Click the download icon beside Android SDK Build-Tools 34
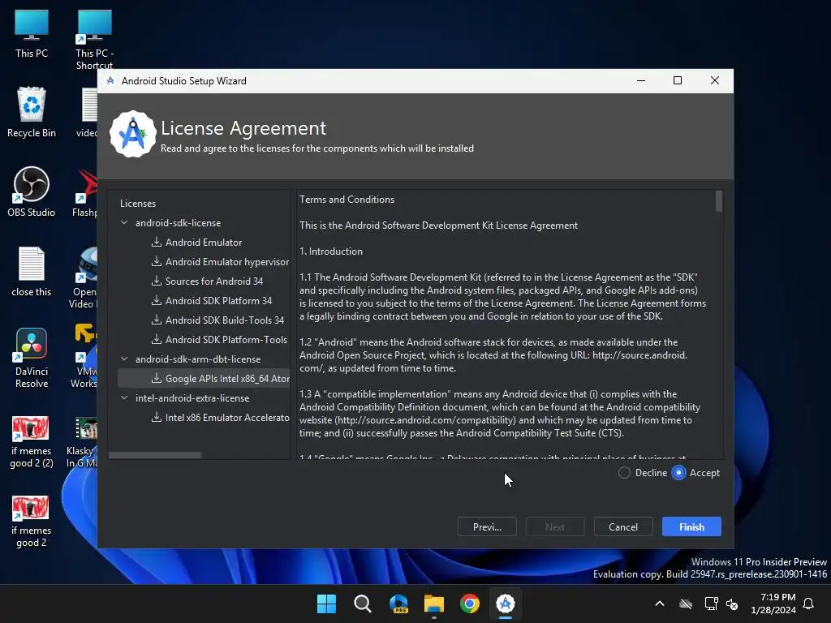Image resolution: width=831 pixels, height=623 pixels. [157, 320]
